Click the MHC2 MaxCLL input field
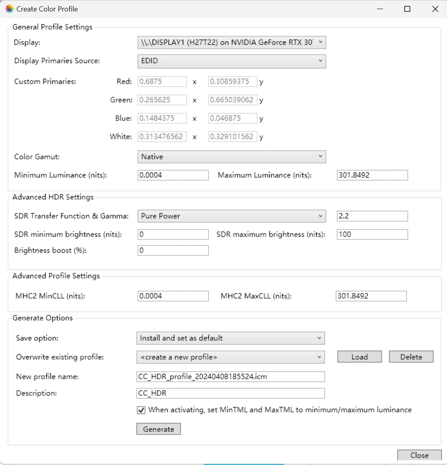 point(371,296)
